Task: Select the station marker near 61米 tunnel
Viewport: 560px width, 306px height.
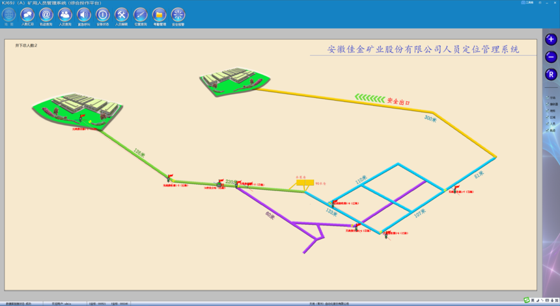Action: (456, 188)
